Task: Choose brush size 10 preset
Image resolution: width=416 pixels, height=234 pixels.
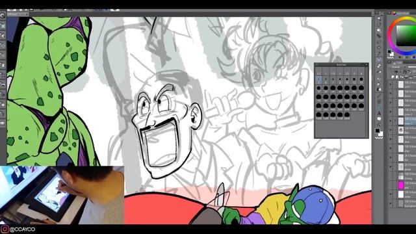Action: (347, 80)
